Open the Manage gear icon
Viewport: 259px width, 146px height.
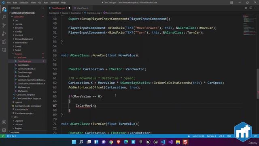[x=4, y=130]
